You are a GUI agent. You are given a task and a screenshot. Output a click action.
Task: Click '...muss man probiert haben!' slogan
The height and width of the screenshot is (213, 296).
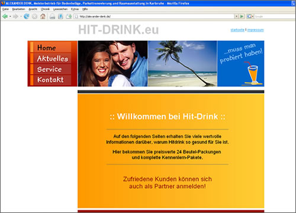click(x=241, y=53)
